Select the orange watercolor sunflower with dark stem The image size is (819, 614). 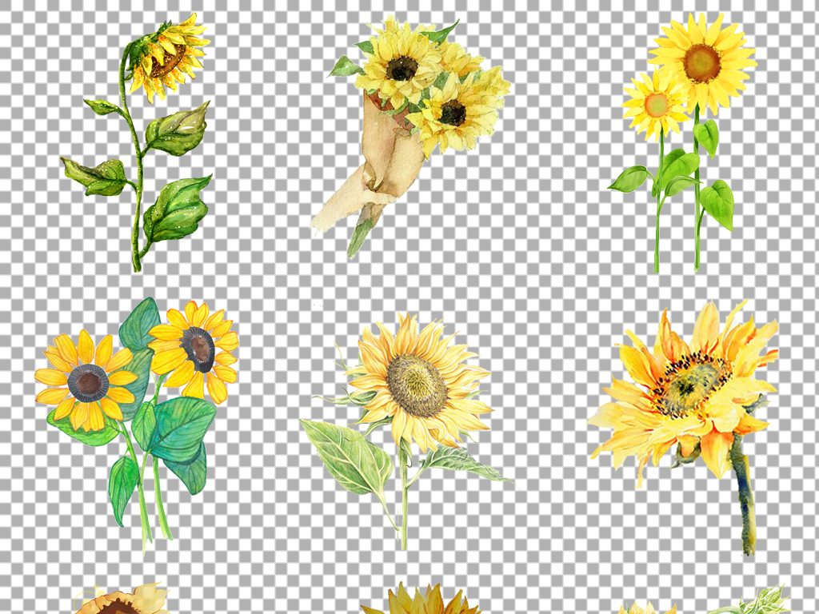point(685,427)
